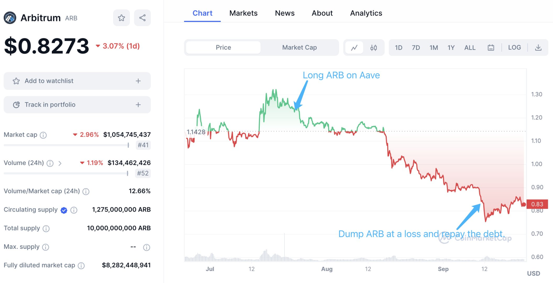This screenshot has width=553, height=283.
Task: Click the market cap rank progress slider
Action: pos(66,145)
